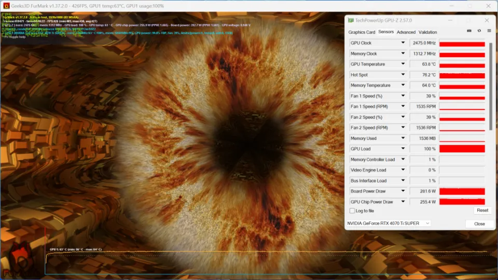The width and height of the screenshot is (498, 280).
Task: Open the Fan 2 Speed (RPM) dropdown arrow
Action: (403, 128)
